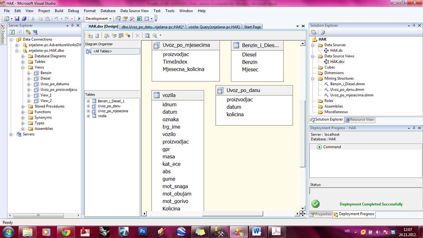This screenshot has width=423, height=238.
Task: Click the Mjesecna_kolicina column
Action: pos(183,69)
